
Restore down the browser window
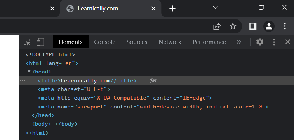tap(261, 7)
